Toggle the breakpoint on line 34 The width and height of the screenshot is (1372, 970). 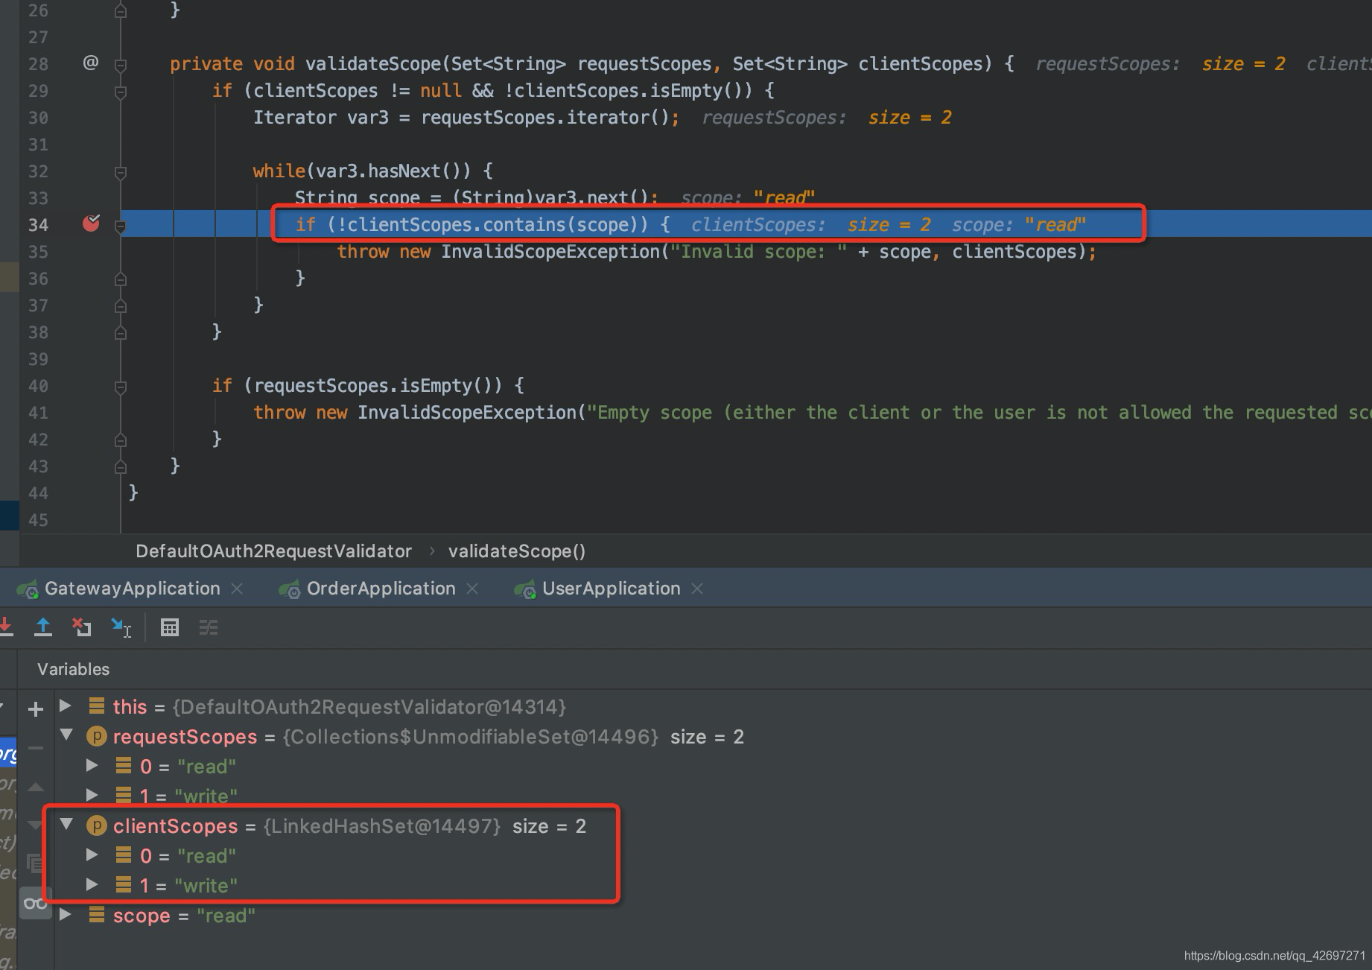[91, 223]
